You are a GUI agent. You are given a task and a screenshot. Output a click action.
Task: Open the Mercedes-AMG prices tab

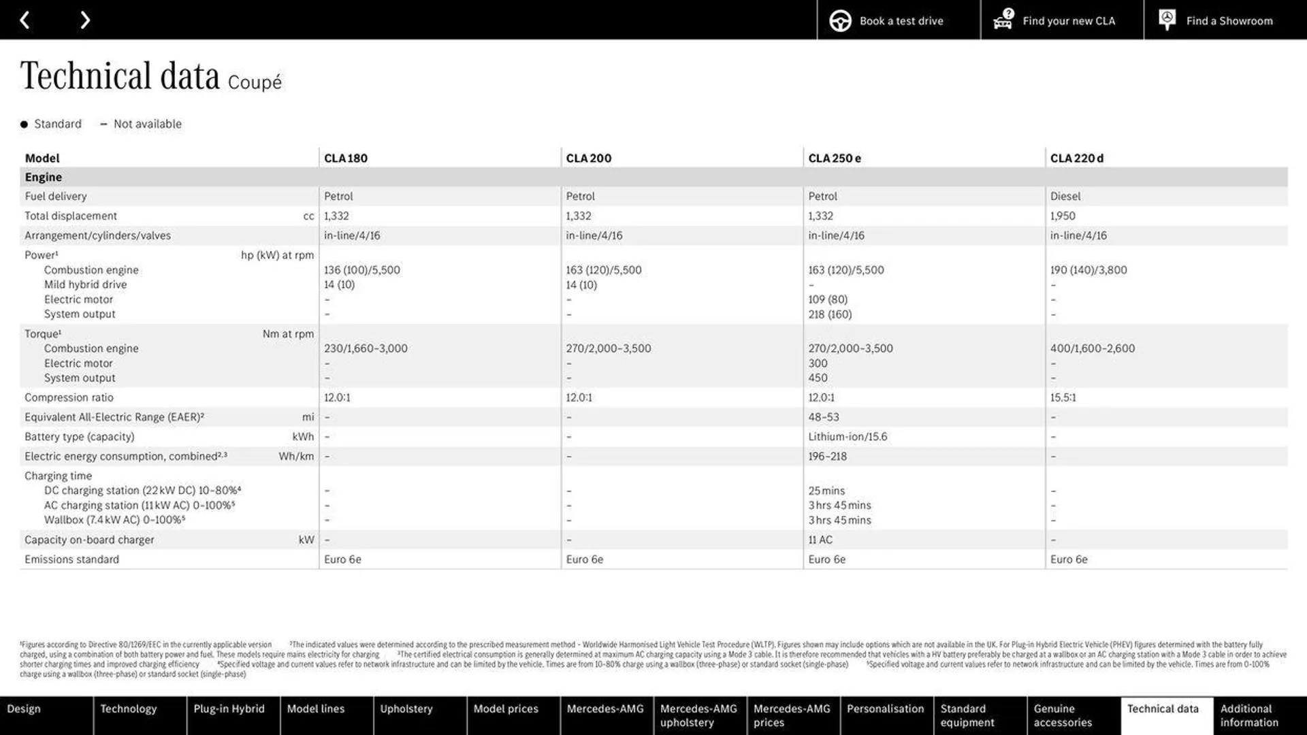(x=793, y=715)
